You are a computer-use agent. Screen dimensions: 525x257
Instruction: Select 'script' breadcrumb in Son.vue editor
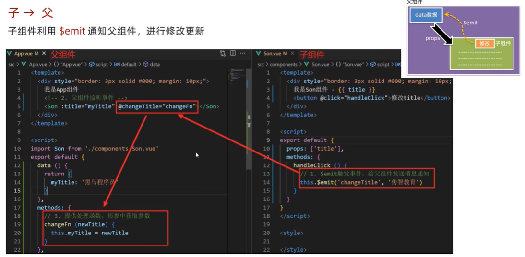pos(383,64)
